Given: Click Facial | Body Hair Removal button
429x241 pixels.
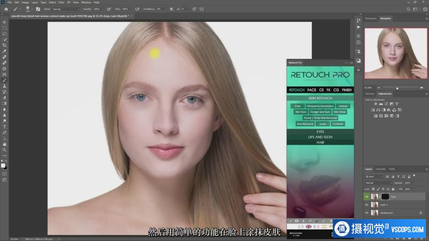Looking at the screenshot, I should [320, 118].
